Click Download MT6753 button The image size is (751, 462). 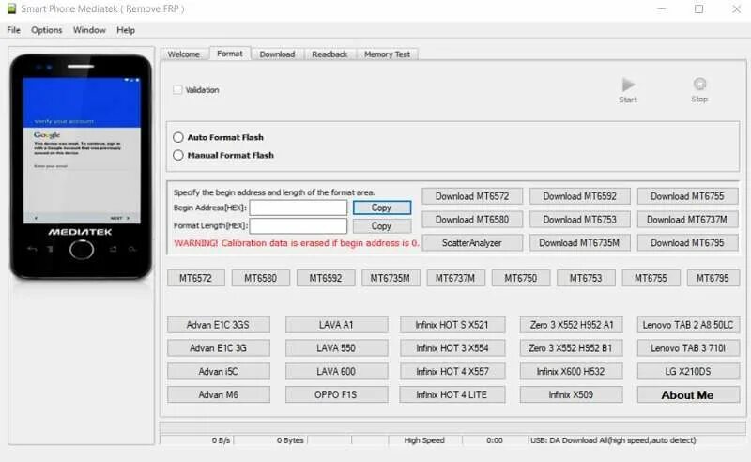point(579,220)
